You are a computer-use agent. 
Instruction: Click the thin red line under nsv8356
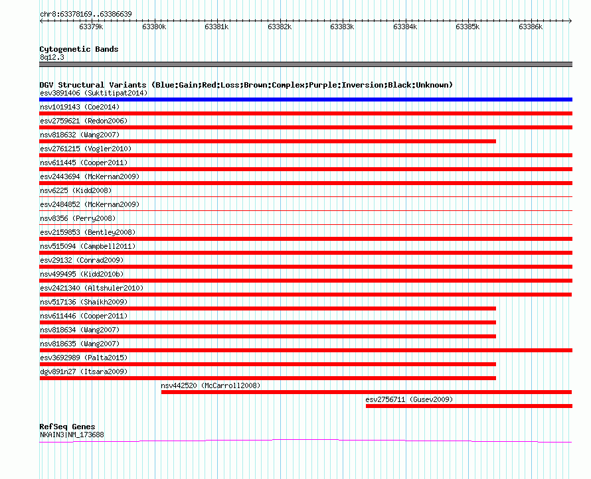pyautogui.click(x=305, y=224)
